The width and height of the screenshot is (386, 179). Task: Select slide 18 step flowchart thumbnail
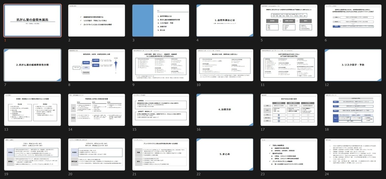click(353, 110)
